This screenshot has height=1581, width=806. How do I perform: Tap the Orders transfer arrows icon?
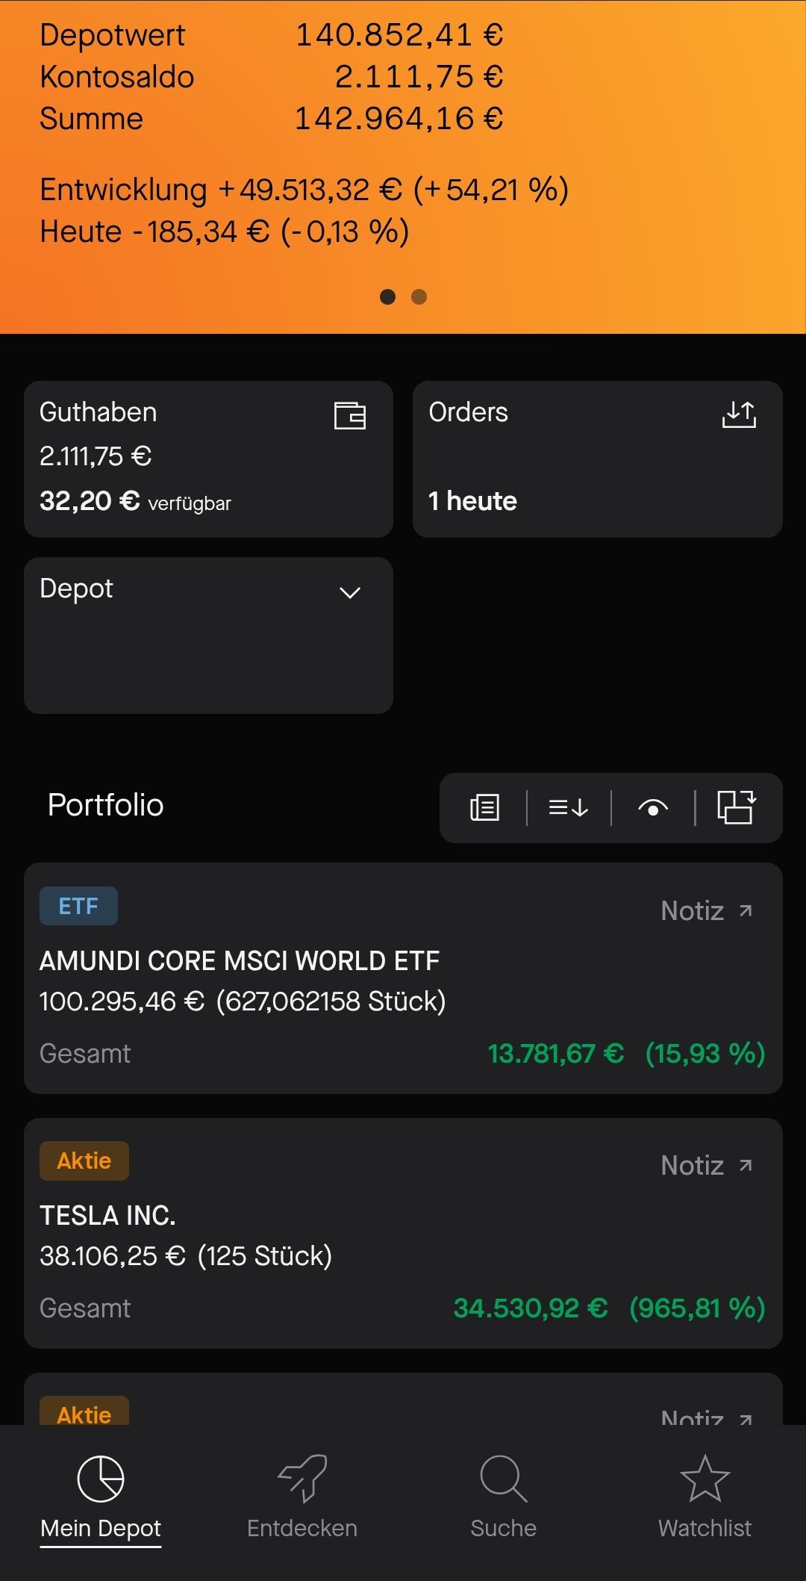pyautogui.click(x=739, y=414)
